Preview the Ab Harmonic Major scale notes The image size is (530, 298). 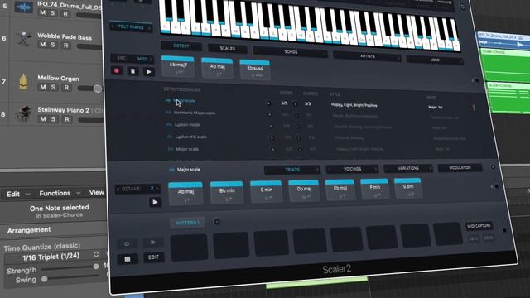click(x=269, y=114)
